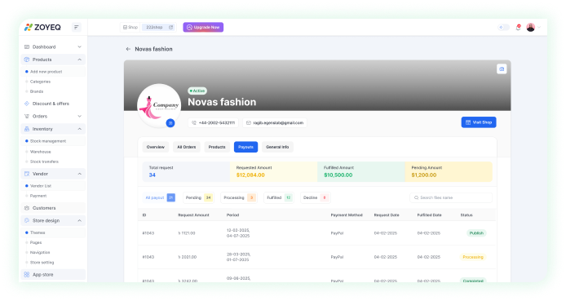Filter payouts by Fulfilled
The width and height of the screenshot is (566, 301).
click(x=279, y=197)
